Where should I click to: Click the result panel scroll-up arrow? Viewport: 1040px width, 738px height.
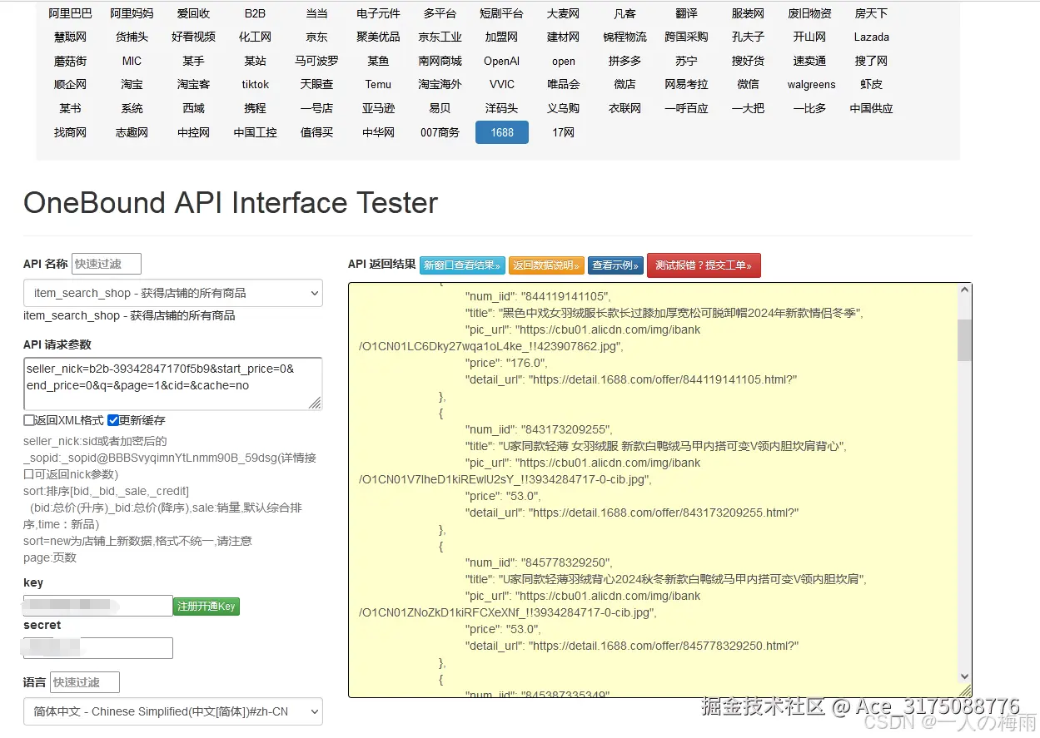pos(964,290)
